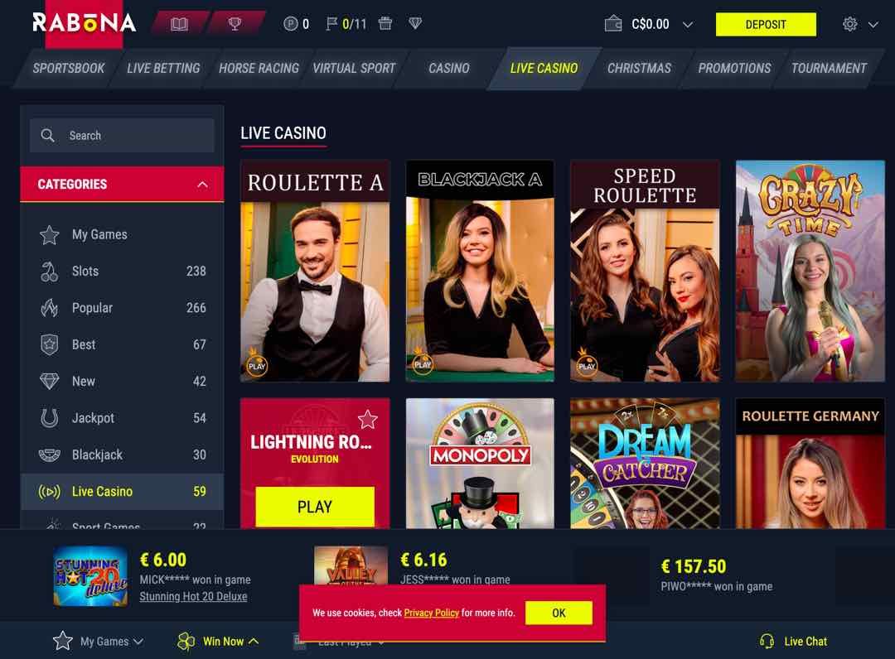Open the wallet icon beside balance

pos(613,24)
